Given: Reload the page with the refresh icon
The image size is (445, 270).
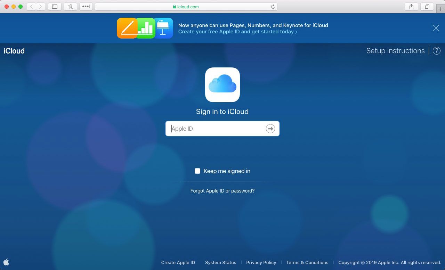Looking at the screenshot, I should [x=273, y=7].
